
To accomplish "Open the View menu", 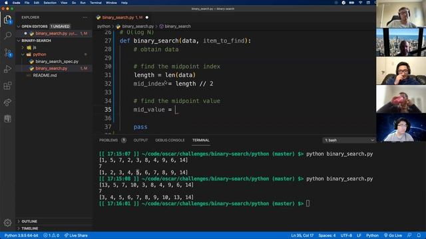I will click(x=64, y=3).
